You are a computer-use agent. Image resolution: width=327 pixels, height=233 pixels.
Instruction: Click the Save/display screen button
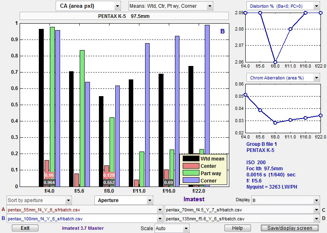pyautogui.click(x=290, y=228)
